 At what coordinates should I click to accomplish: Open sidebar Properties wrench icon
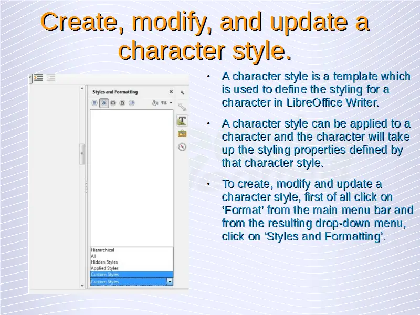pyautogui.click(x=182, y=107)
